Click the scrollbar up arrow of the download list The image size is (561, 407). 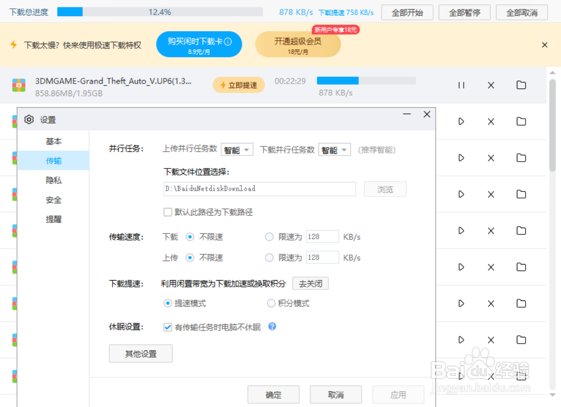coord(553,73)
